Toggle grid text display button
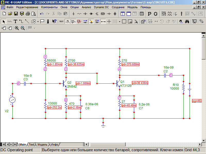 pos(61,21)
